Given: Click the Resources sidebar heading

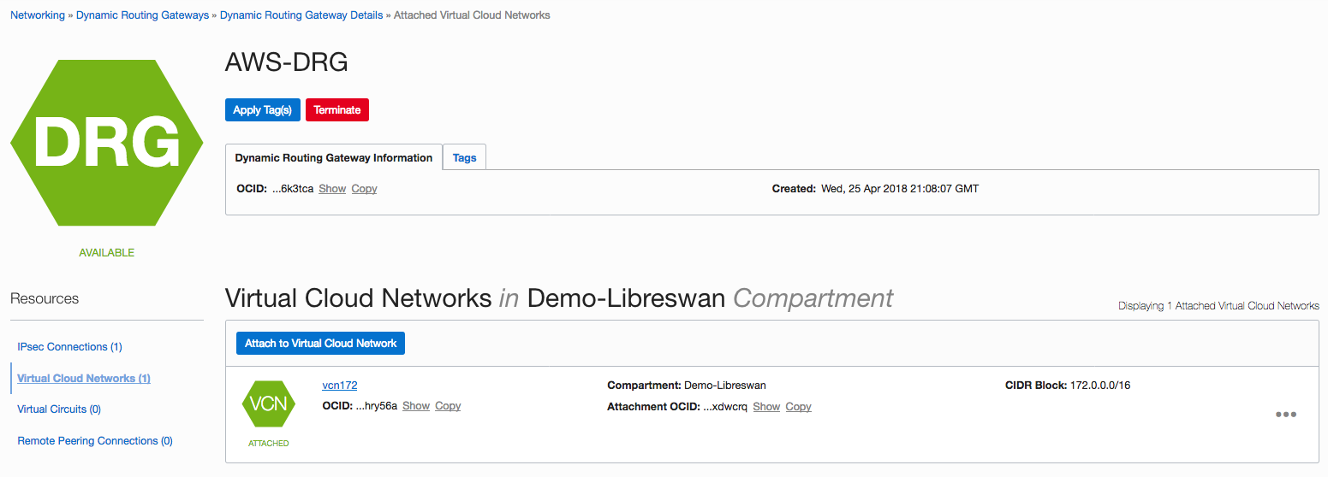Looking at the screenshot, I should tap(45, 298).
